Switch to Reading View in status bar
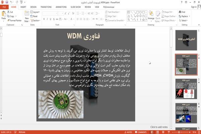This screenshot has height=134, width=201. tap(163, 132)
